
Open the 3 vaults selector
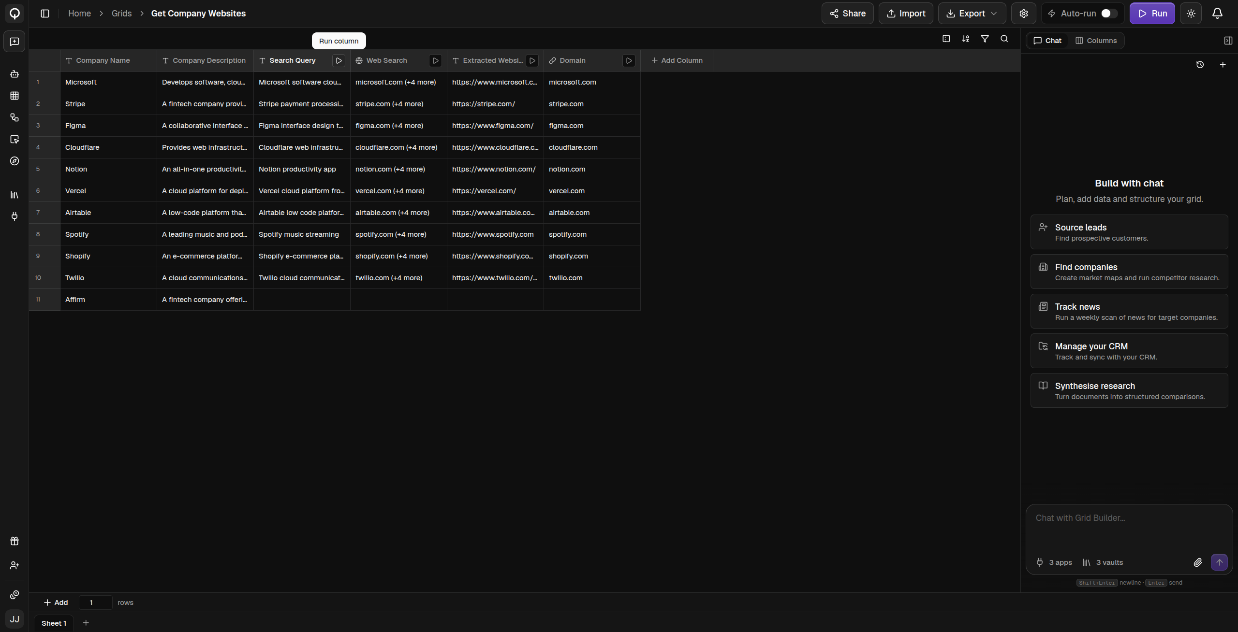[1103, 562]
